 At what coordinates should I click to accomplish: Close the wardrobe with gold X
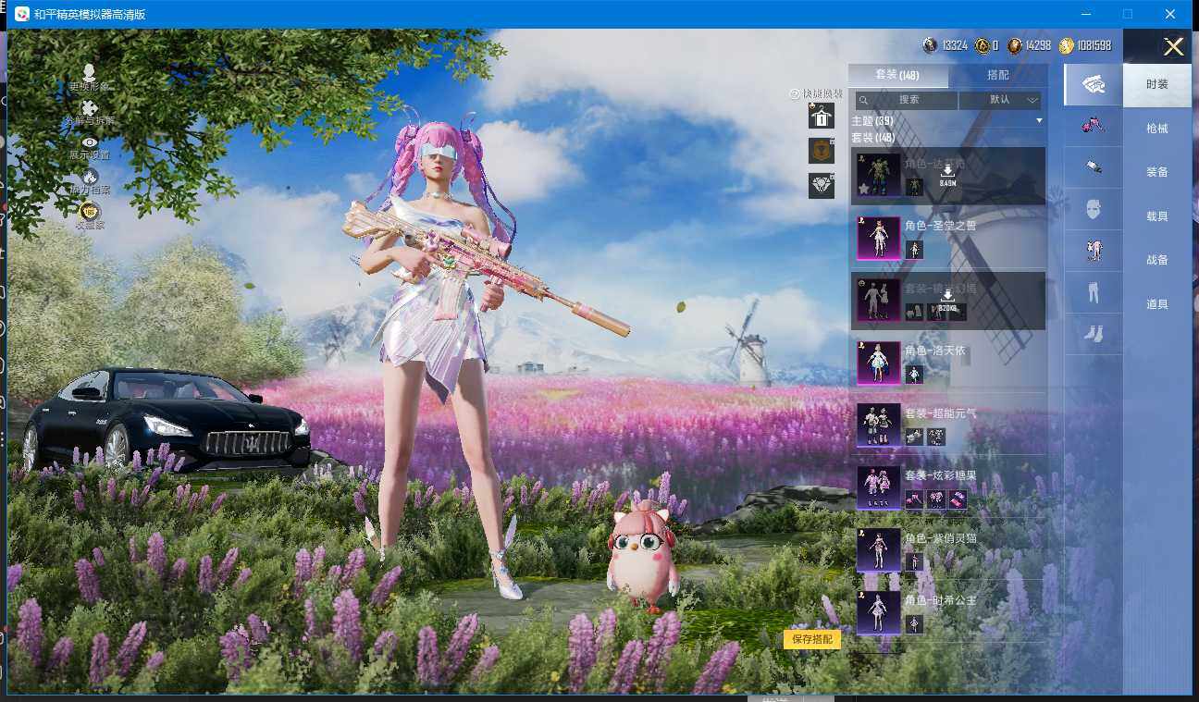1173,47
